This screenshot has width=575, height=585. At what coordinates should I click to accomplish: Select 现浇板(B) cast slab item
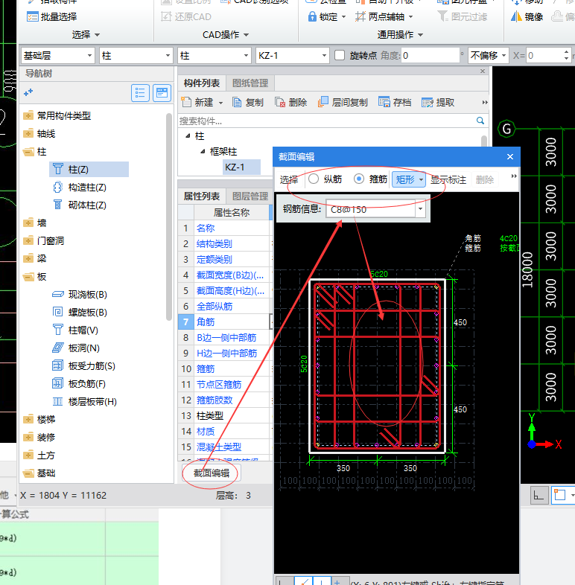(x=80, y=295)
